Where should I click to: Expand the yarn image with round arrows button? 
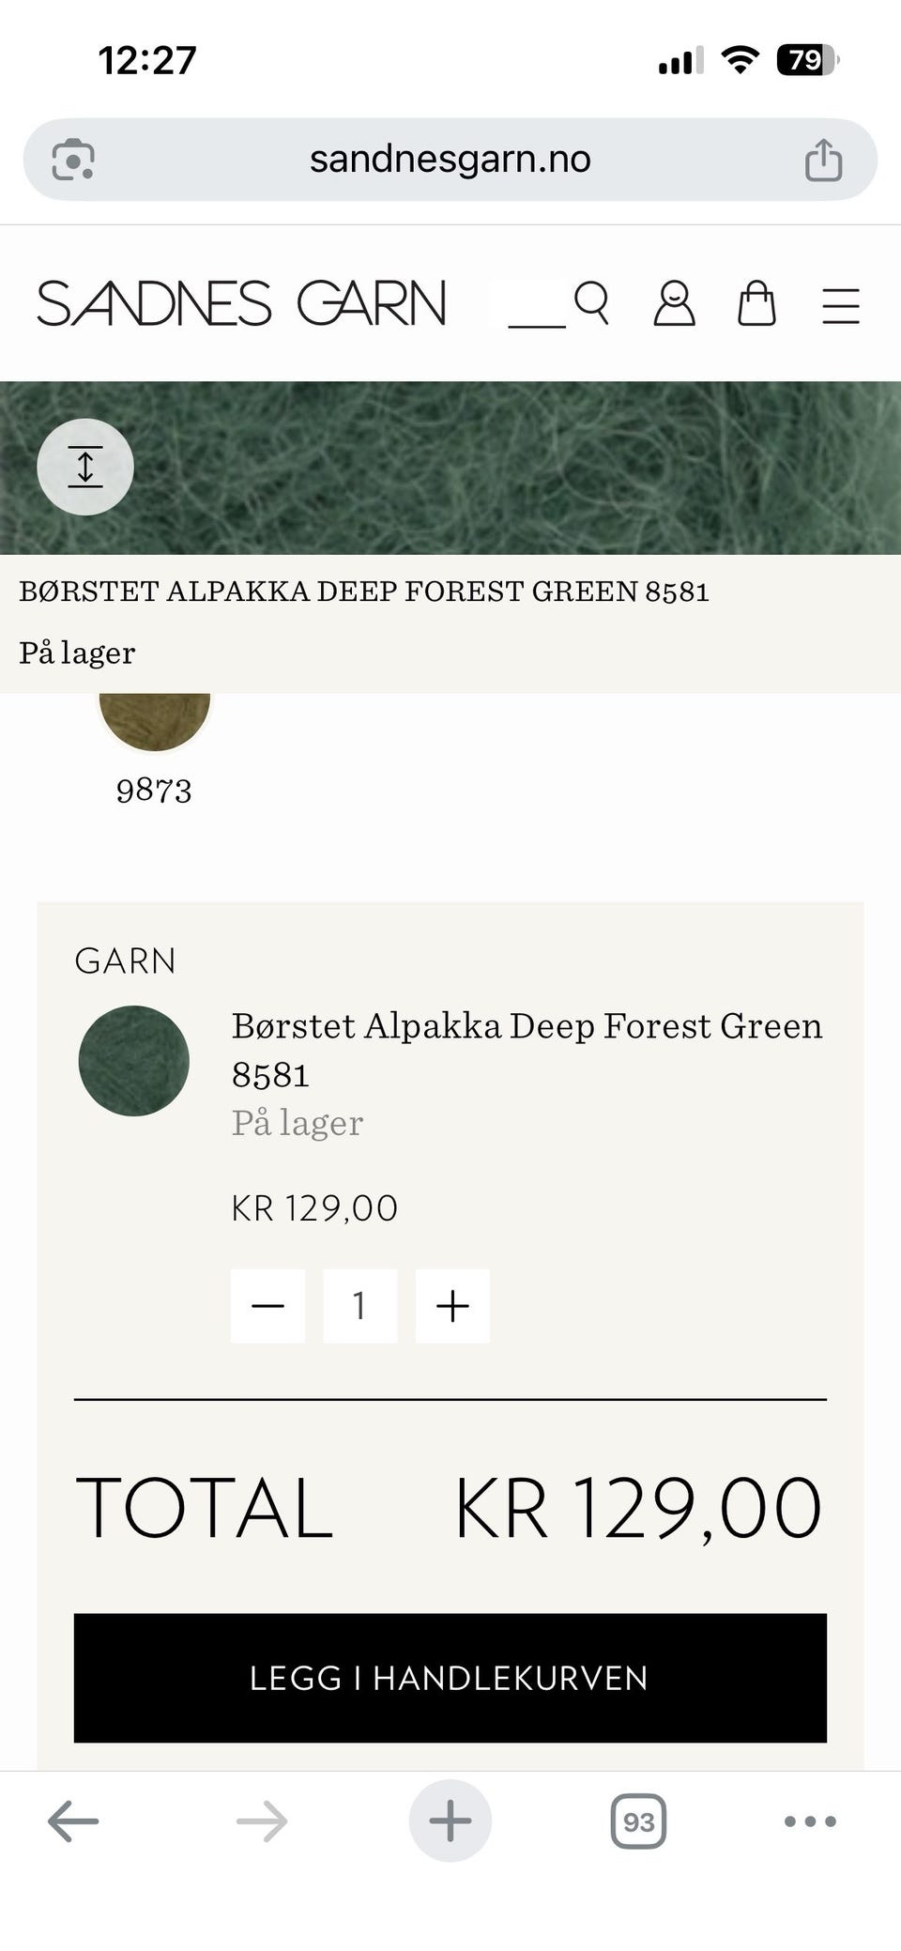[85, 467]
